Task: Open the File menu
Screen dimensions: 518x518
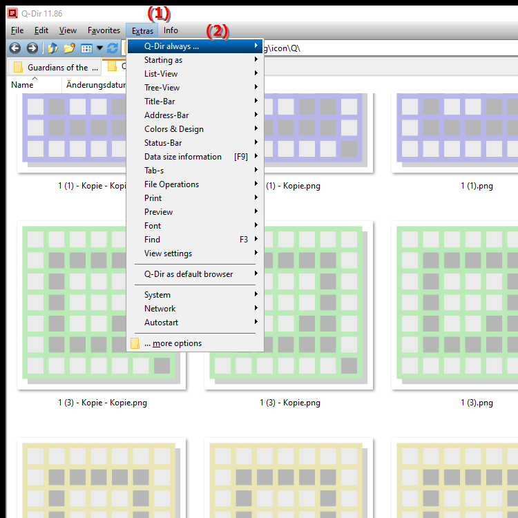Action: 17,30
